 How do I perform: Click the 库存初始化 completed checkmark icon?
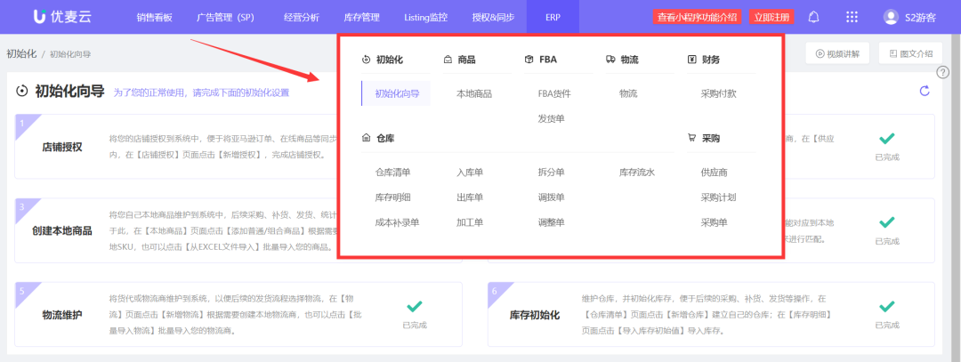886,307
